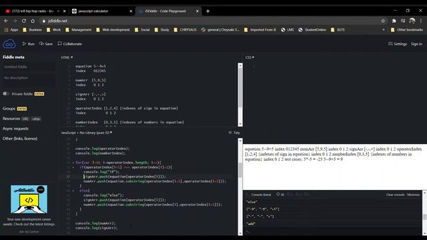Open the Work bookmarks folder
This screenshot has height=240, width=427.
[x=53, y=30]
